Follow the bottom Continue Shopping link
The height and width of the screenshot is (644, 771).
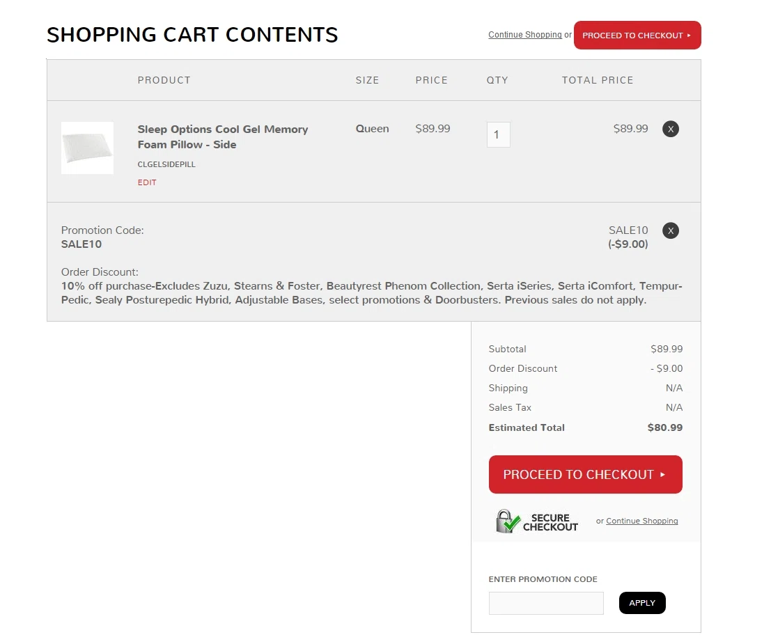pyautogui.click(x=641, y=521)
